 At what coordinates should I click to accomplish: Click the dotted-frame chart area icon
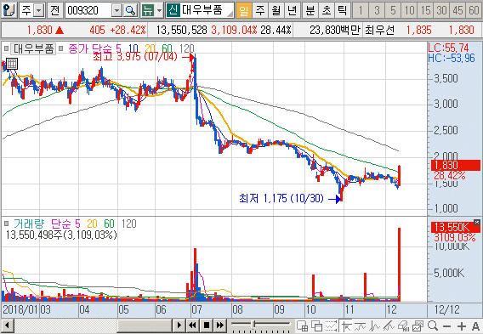[331, 326]
